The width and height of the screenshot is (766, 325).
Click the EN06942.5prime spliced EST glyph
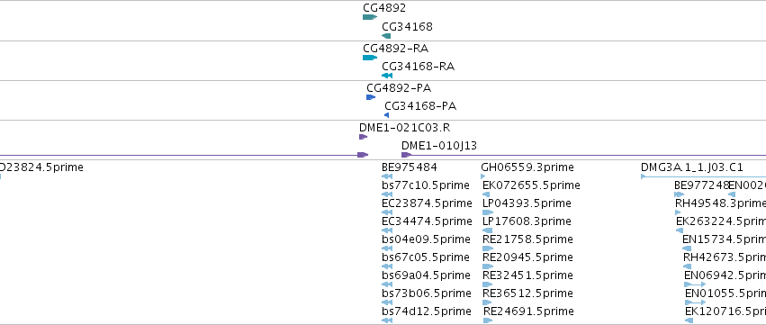pos(695,284)
